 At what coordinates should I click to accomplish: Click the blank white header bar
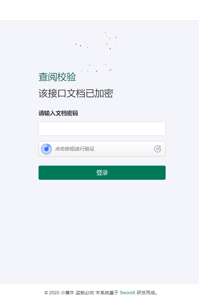point(99,10)
